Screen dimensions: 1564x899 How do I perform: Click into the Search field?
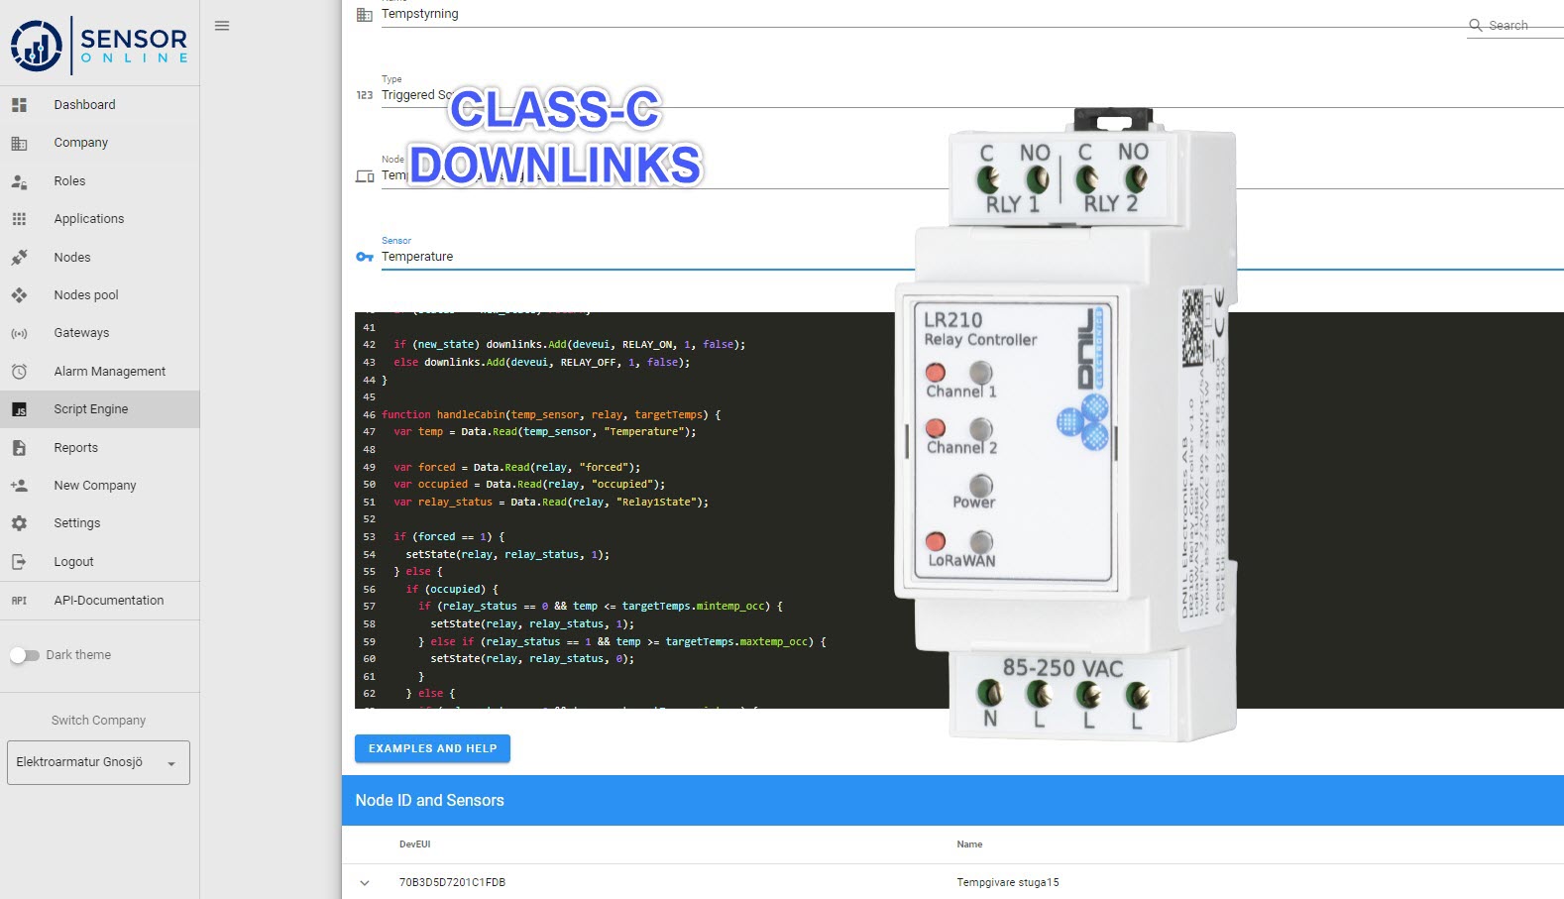pos(1521,26)
